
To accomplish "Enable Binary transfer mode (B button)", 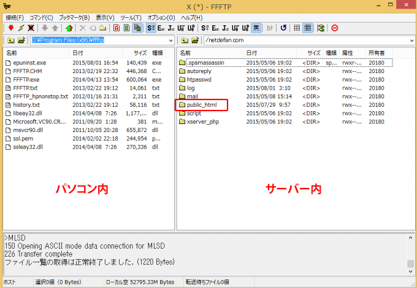I will pos(127,28).
